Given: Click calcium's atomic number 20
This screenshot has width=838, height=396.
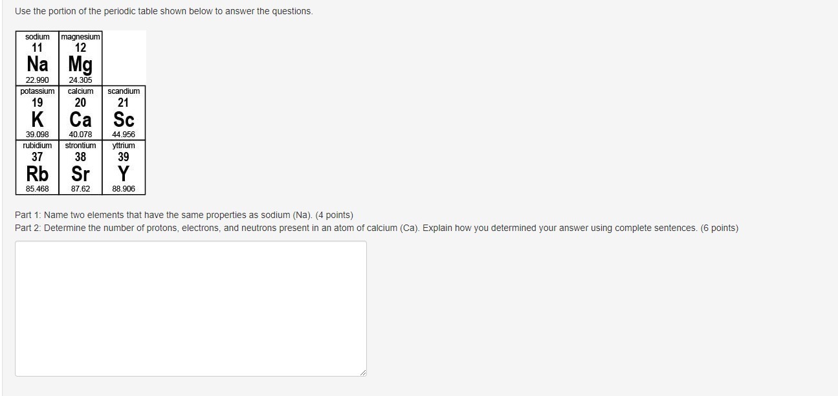Looking at the screenshot, I should [x=80, y=102].
